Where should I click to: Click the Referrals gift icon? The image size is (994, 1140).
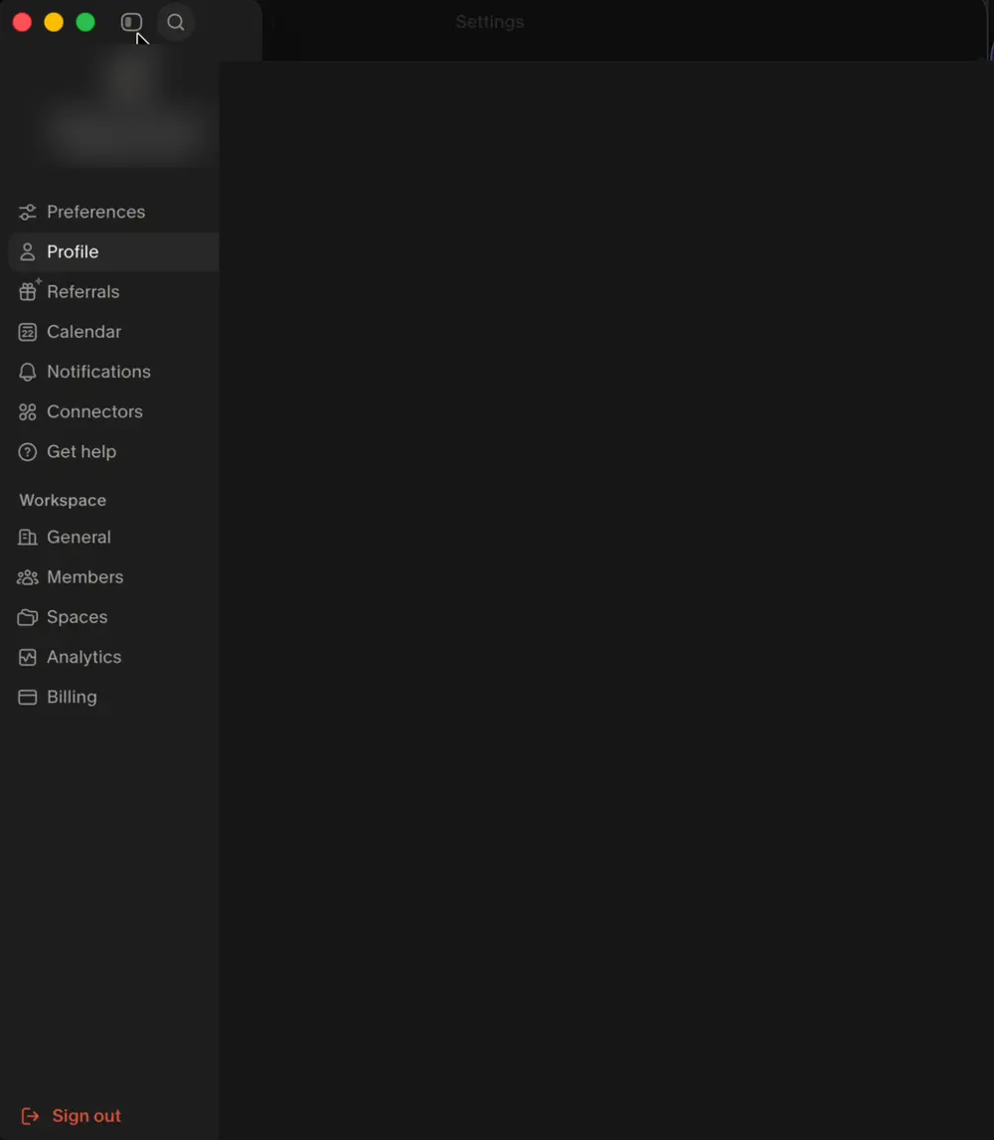[x=28, y=291]
